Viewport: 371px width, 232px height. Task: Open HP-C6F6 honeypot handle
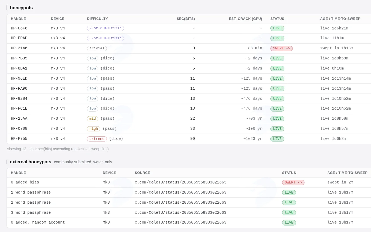19,28
